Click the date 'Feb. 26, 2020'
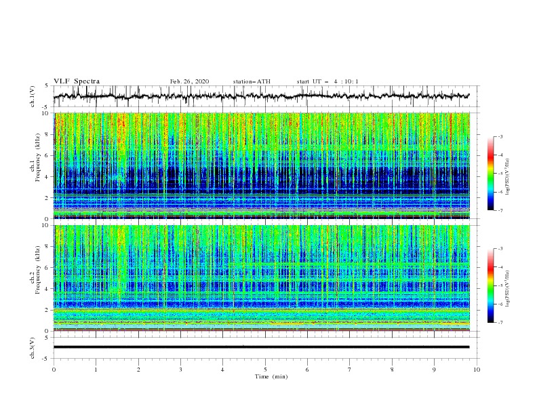537x415 pixels. tap(189, 81)
